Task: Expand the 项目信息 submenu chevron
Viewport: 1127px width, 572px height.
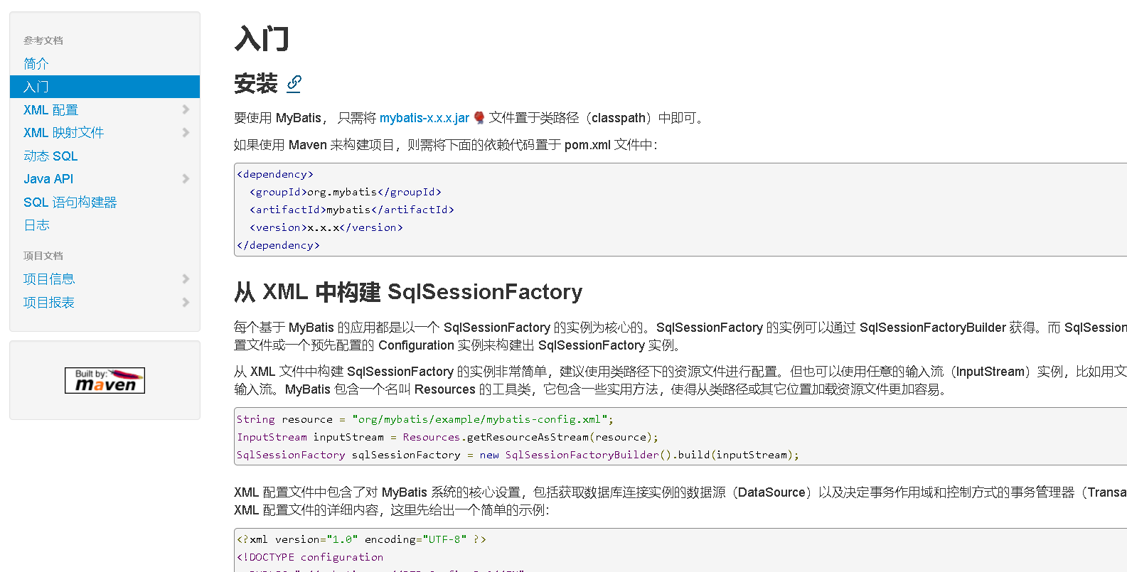Action: point(186,279)
